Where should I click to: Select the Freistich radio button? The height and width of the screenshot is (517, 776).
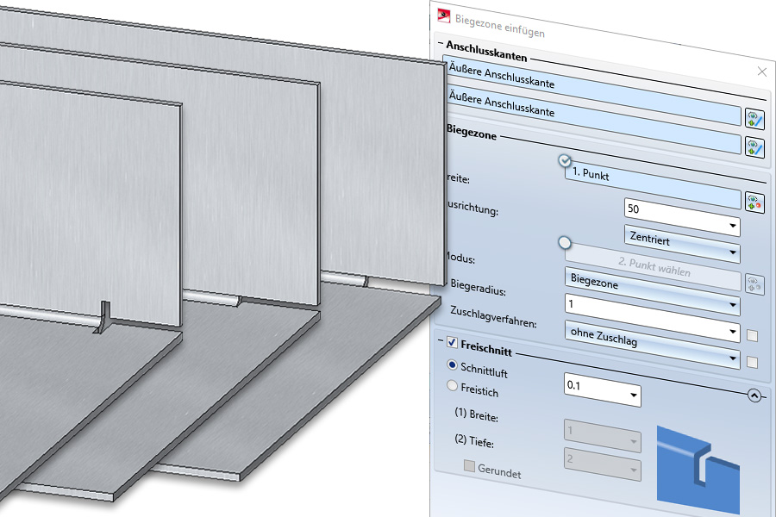(x=453, y=387)
